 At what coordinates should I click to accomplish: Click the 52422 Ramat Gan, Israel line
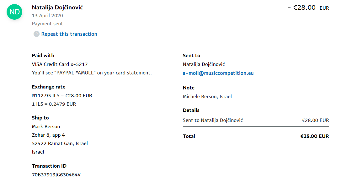point(60,144)
